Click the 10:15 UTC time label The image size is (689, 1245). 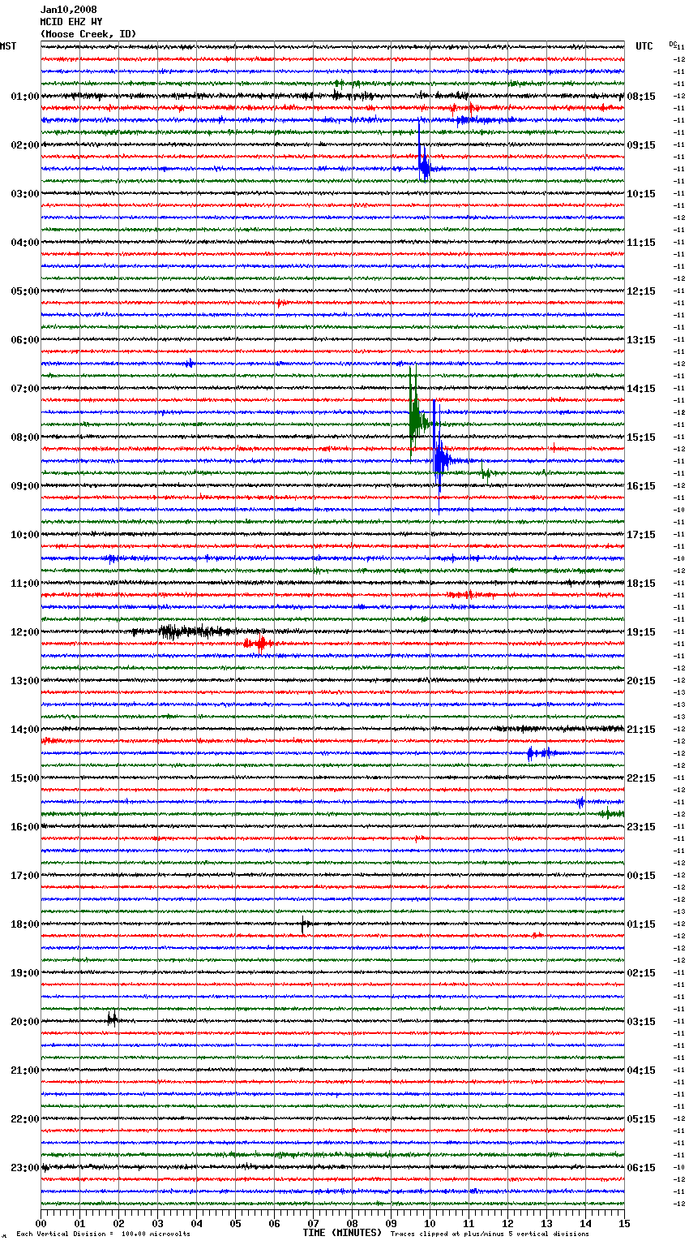tap(641, 194)
